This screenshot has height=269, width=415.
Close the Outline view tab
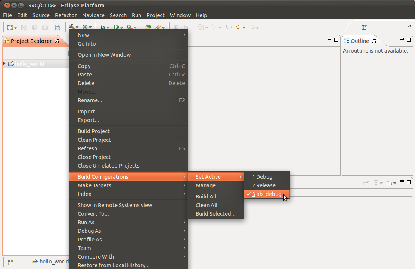tap(374, 41)
